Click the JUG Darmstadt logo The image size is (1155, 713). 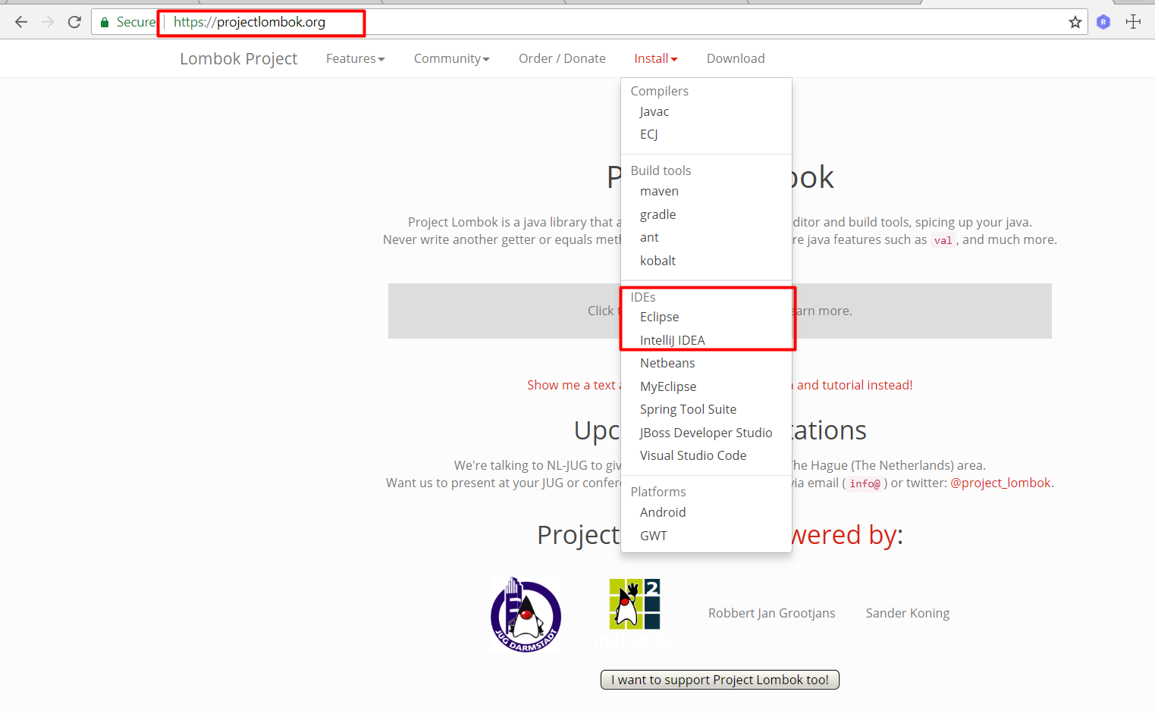coord(526,614)
